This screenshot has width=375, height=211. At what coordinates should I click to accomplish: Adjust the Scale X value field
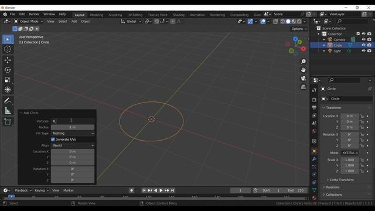350,160
